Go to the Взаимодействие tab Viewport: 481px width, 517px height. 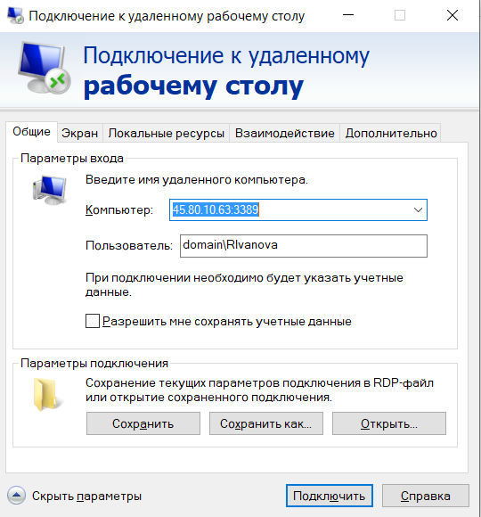(x=285, y=133)
